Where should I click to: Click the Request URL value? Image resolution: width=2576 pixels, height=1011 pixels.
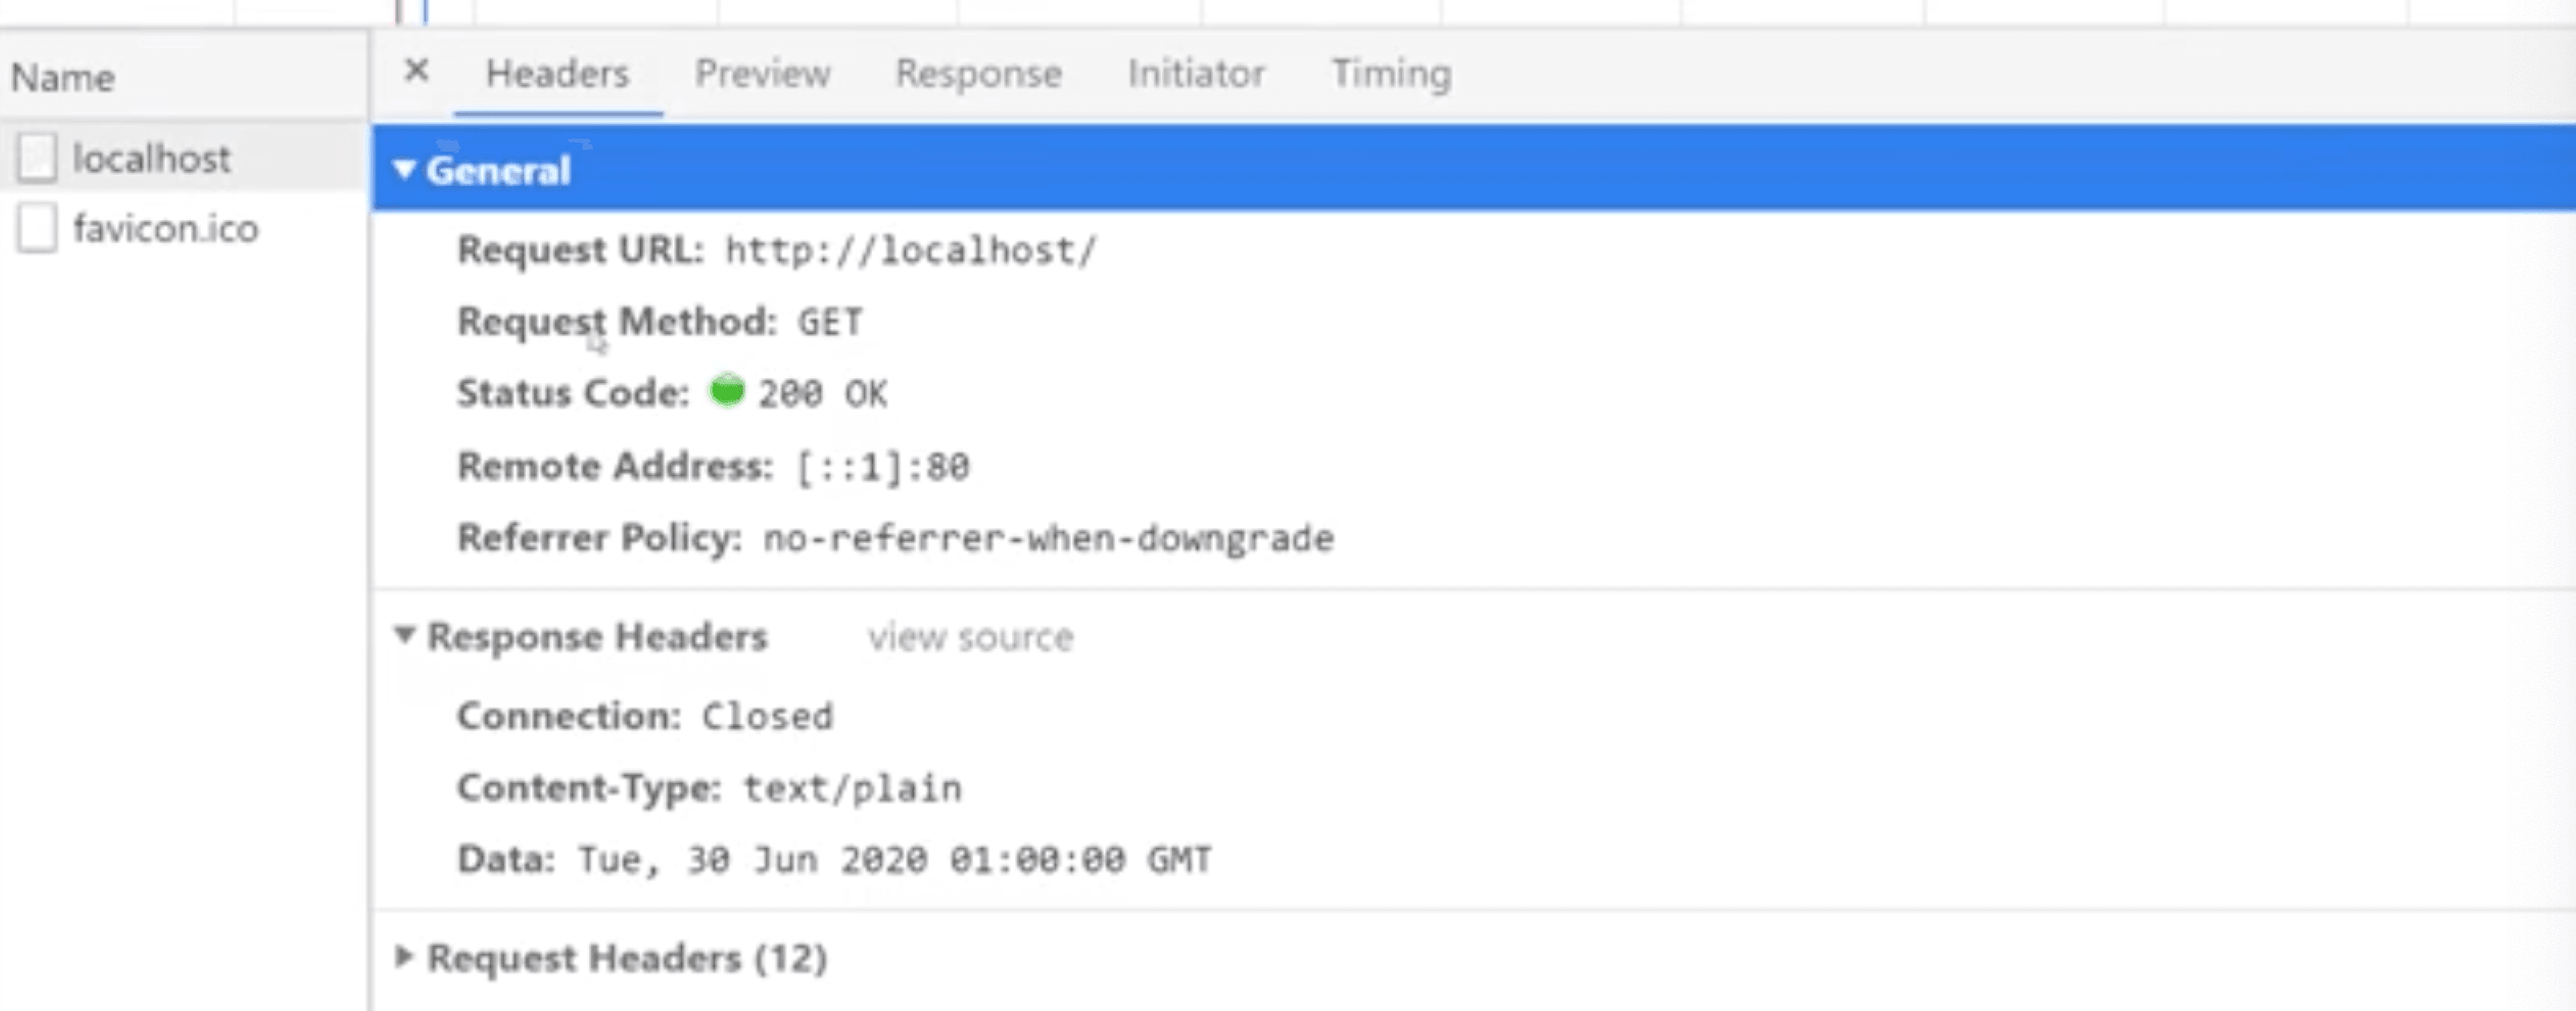pos(910,251)
